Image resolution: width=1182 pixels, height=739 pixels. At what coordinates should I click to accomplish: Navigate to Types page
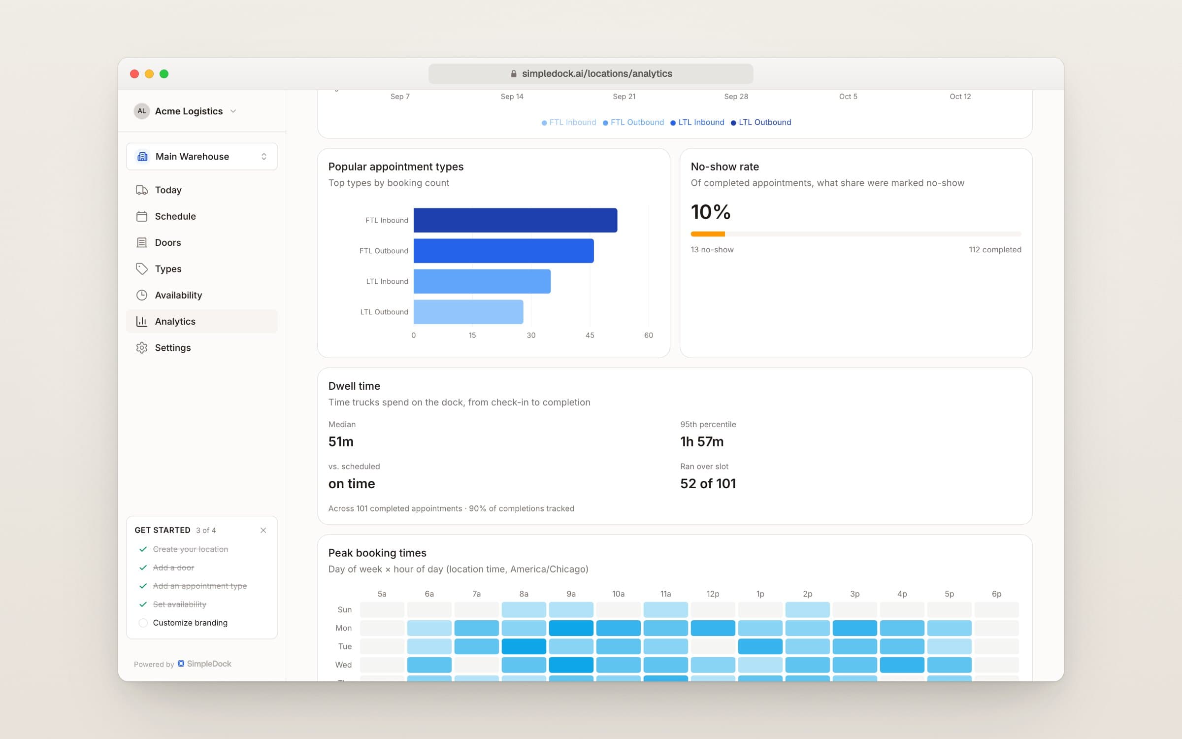202,269
